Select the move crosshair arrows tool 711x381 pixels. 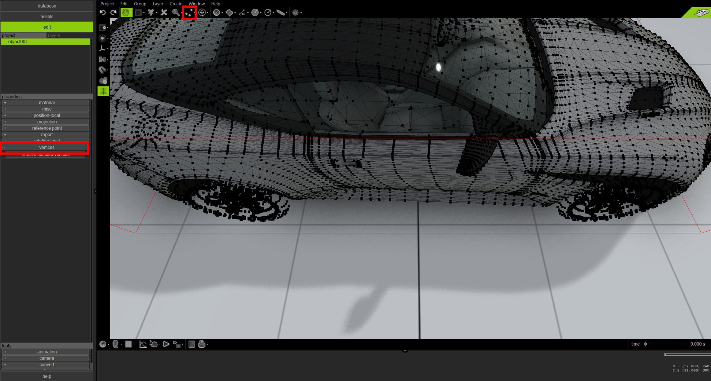[202, 13]
